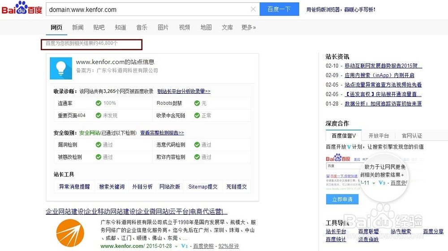Open the 百度指数 tool link
448x251 pixels.
[368, 239]
